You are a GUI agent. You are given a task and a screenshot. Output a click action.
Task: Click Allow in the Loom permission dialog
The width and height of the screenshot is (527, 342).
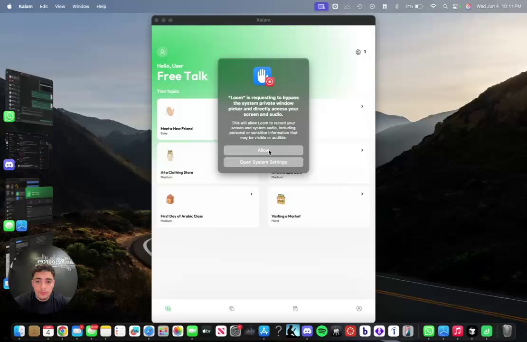coord(263,150)
